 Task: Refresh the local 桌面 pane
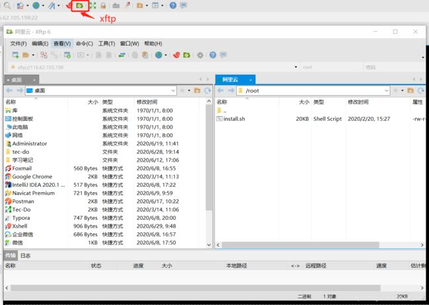click(207, 90)
